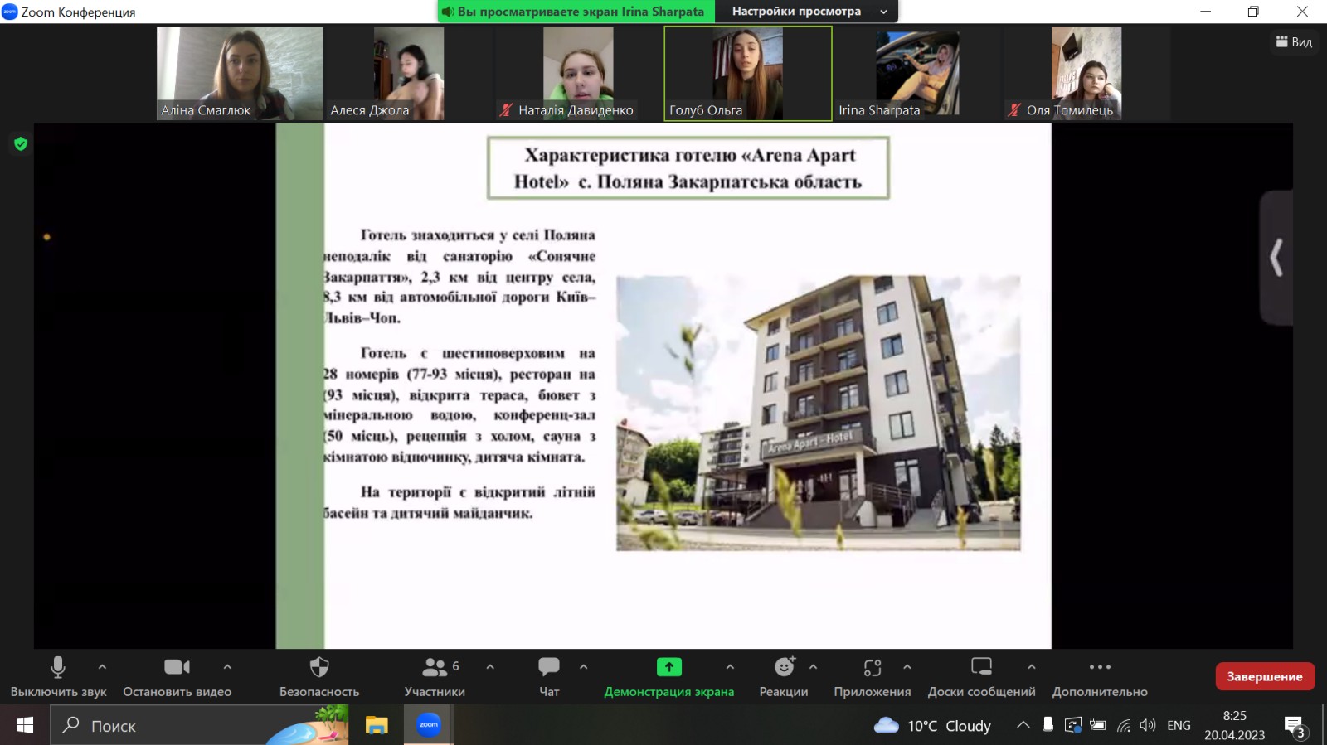Click the More (Дополнительно) three-dots icon
This screenshot has height=745, width=1327.
click(1100, 668)
